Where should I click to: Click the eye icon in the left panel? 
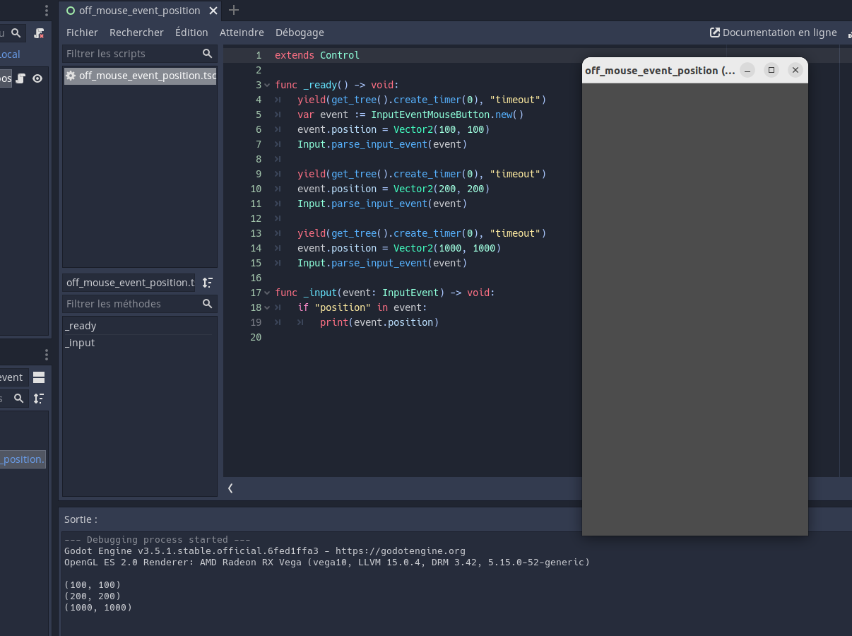pos(37,78)
